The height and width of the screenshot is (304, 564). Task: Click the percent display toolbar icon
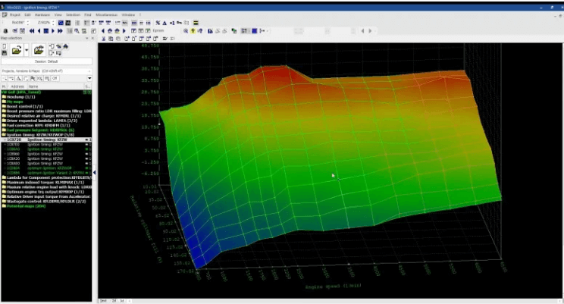click(158, 23)
